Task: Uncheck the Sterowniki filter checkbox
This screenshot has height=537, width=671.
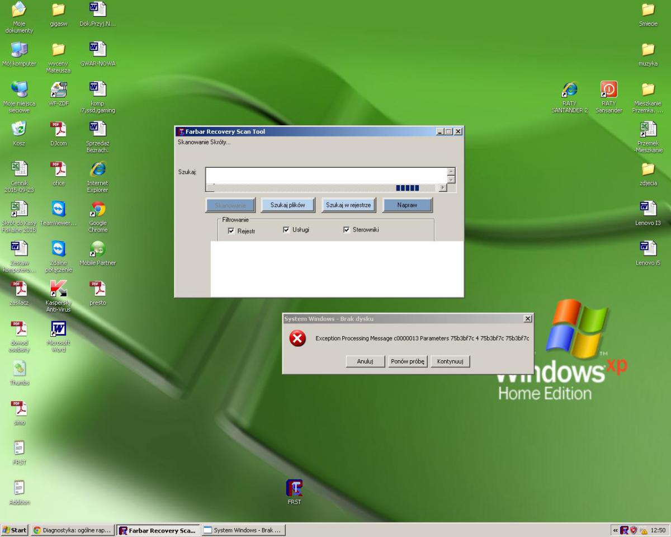Action: pos(346,229)
